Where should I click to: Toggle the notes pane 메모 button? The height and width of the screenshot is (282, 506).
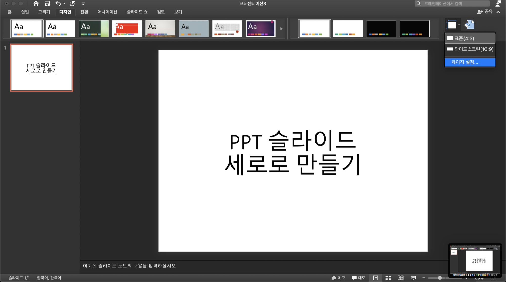(x=338, y=278)
